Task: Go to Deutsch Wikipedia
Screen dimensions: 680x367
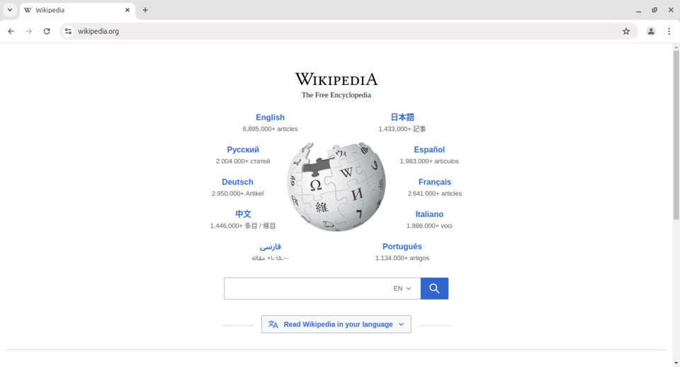Action: (x=237, y=182)
